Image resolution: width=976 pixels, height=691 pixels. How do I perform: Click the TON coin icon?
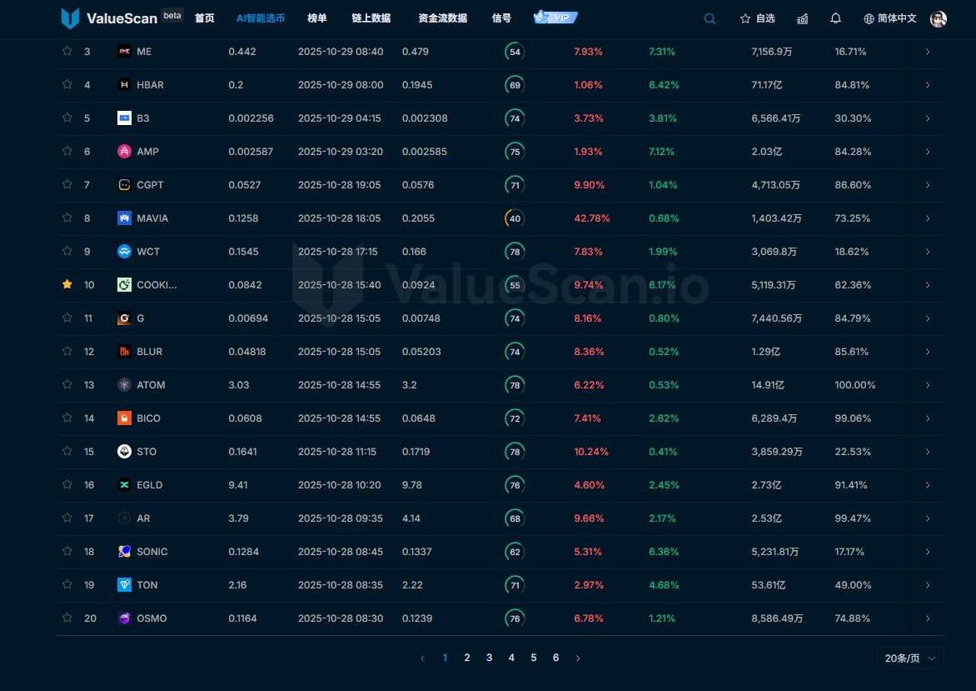pos(124,585)
